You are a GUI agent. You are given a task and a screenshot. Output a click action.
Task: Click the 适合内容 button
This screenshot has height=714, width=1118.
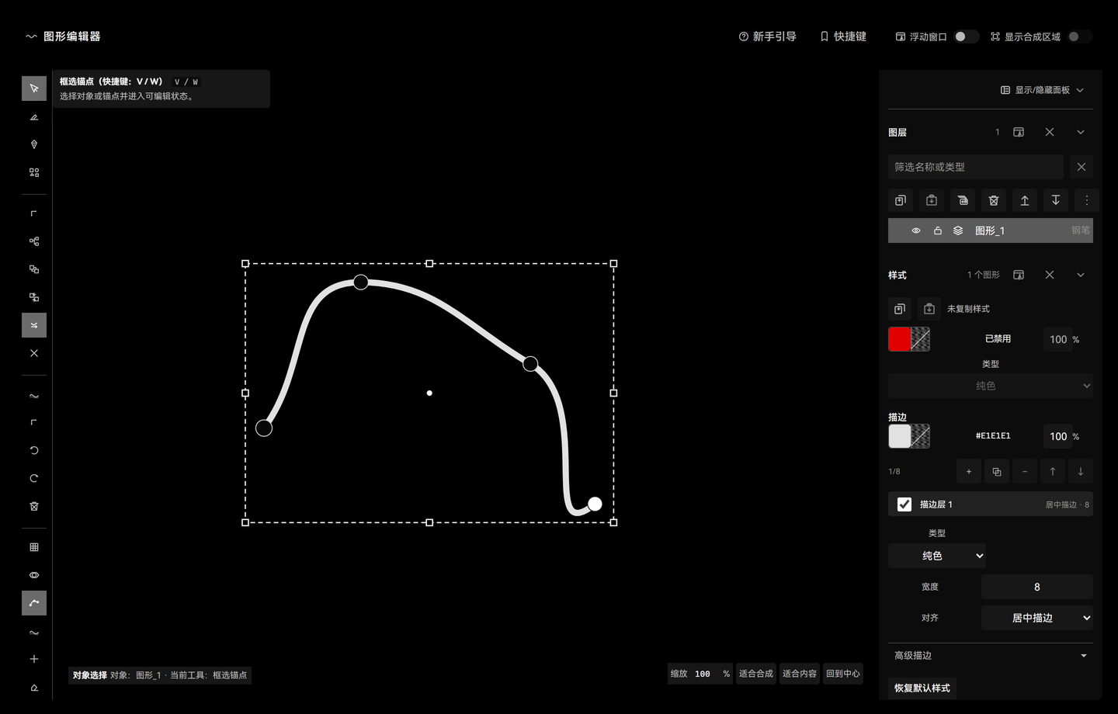800,674
